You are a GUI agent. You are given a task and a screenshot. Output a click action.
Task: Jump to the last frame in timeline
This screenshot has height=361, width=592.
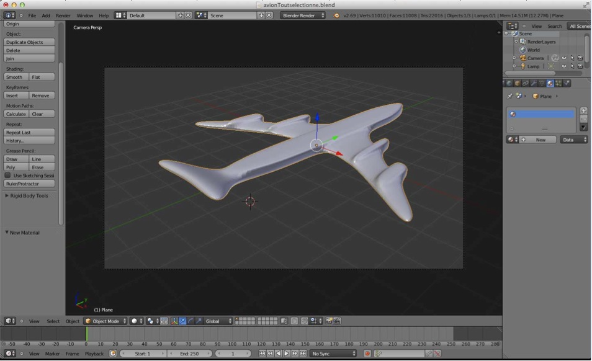303,354
